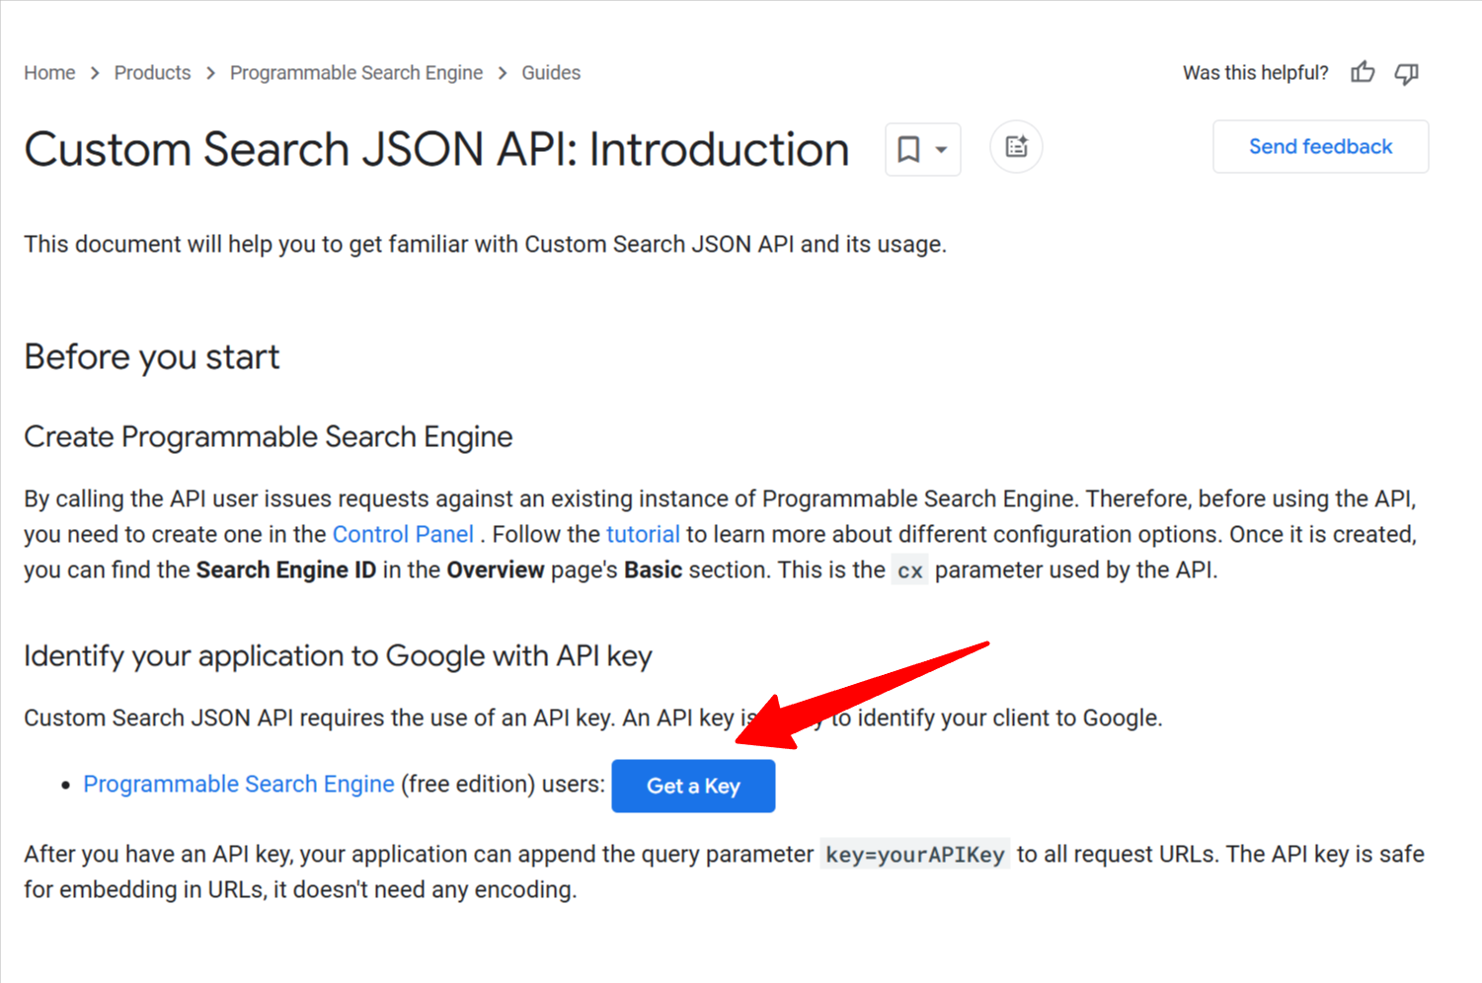Open Programmable Search Engine free edition link
Viewport: 1482px width, 983px height.
(x=239, y=784)
